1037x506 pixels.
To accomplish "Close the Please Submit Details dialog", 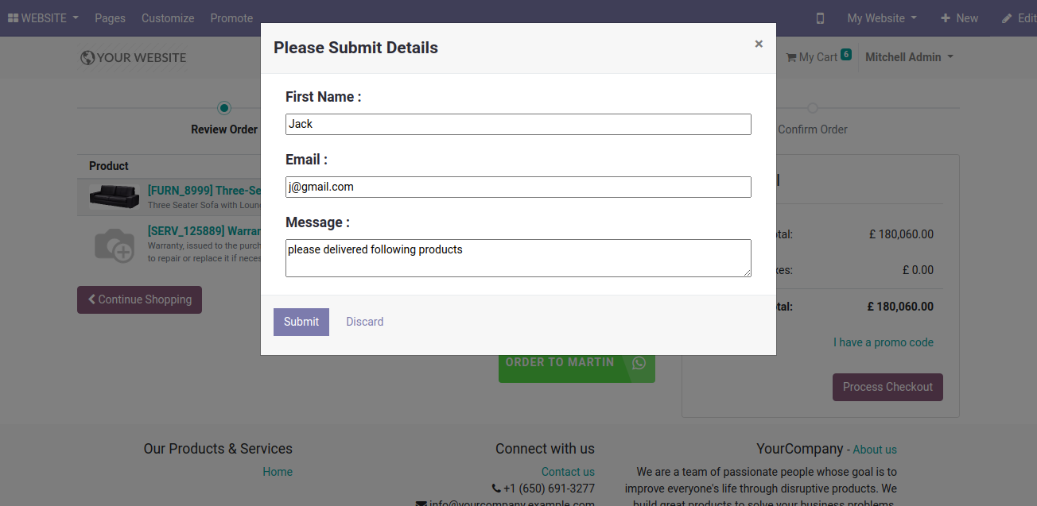I will coord(759,44).
